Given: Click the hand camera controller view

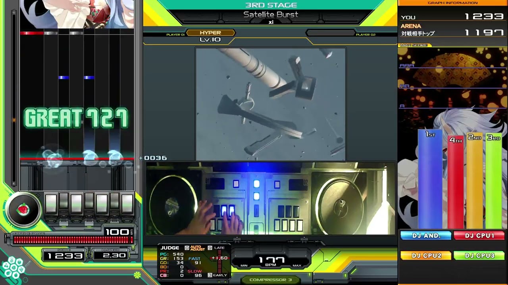Looking at the screenshot, I should point(271,199).
